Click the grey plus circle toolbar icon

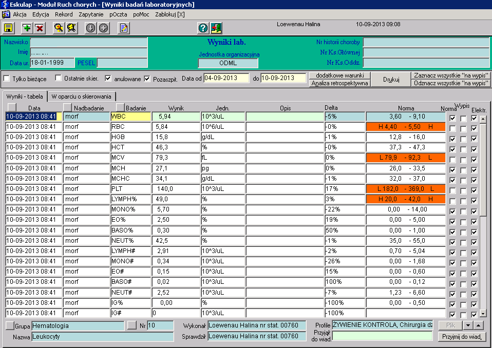pos(104,28)
